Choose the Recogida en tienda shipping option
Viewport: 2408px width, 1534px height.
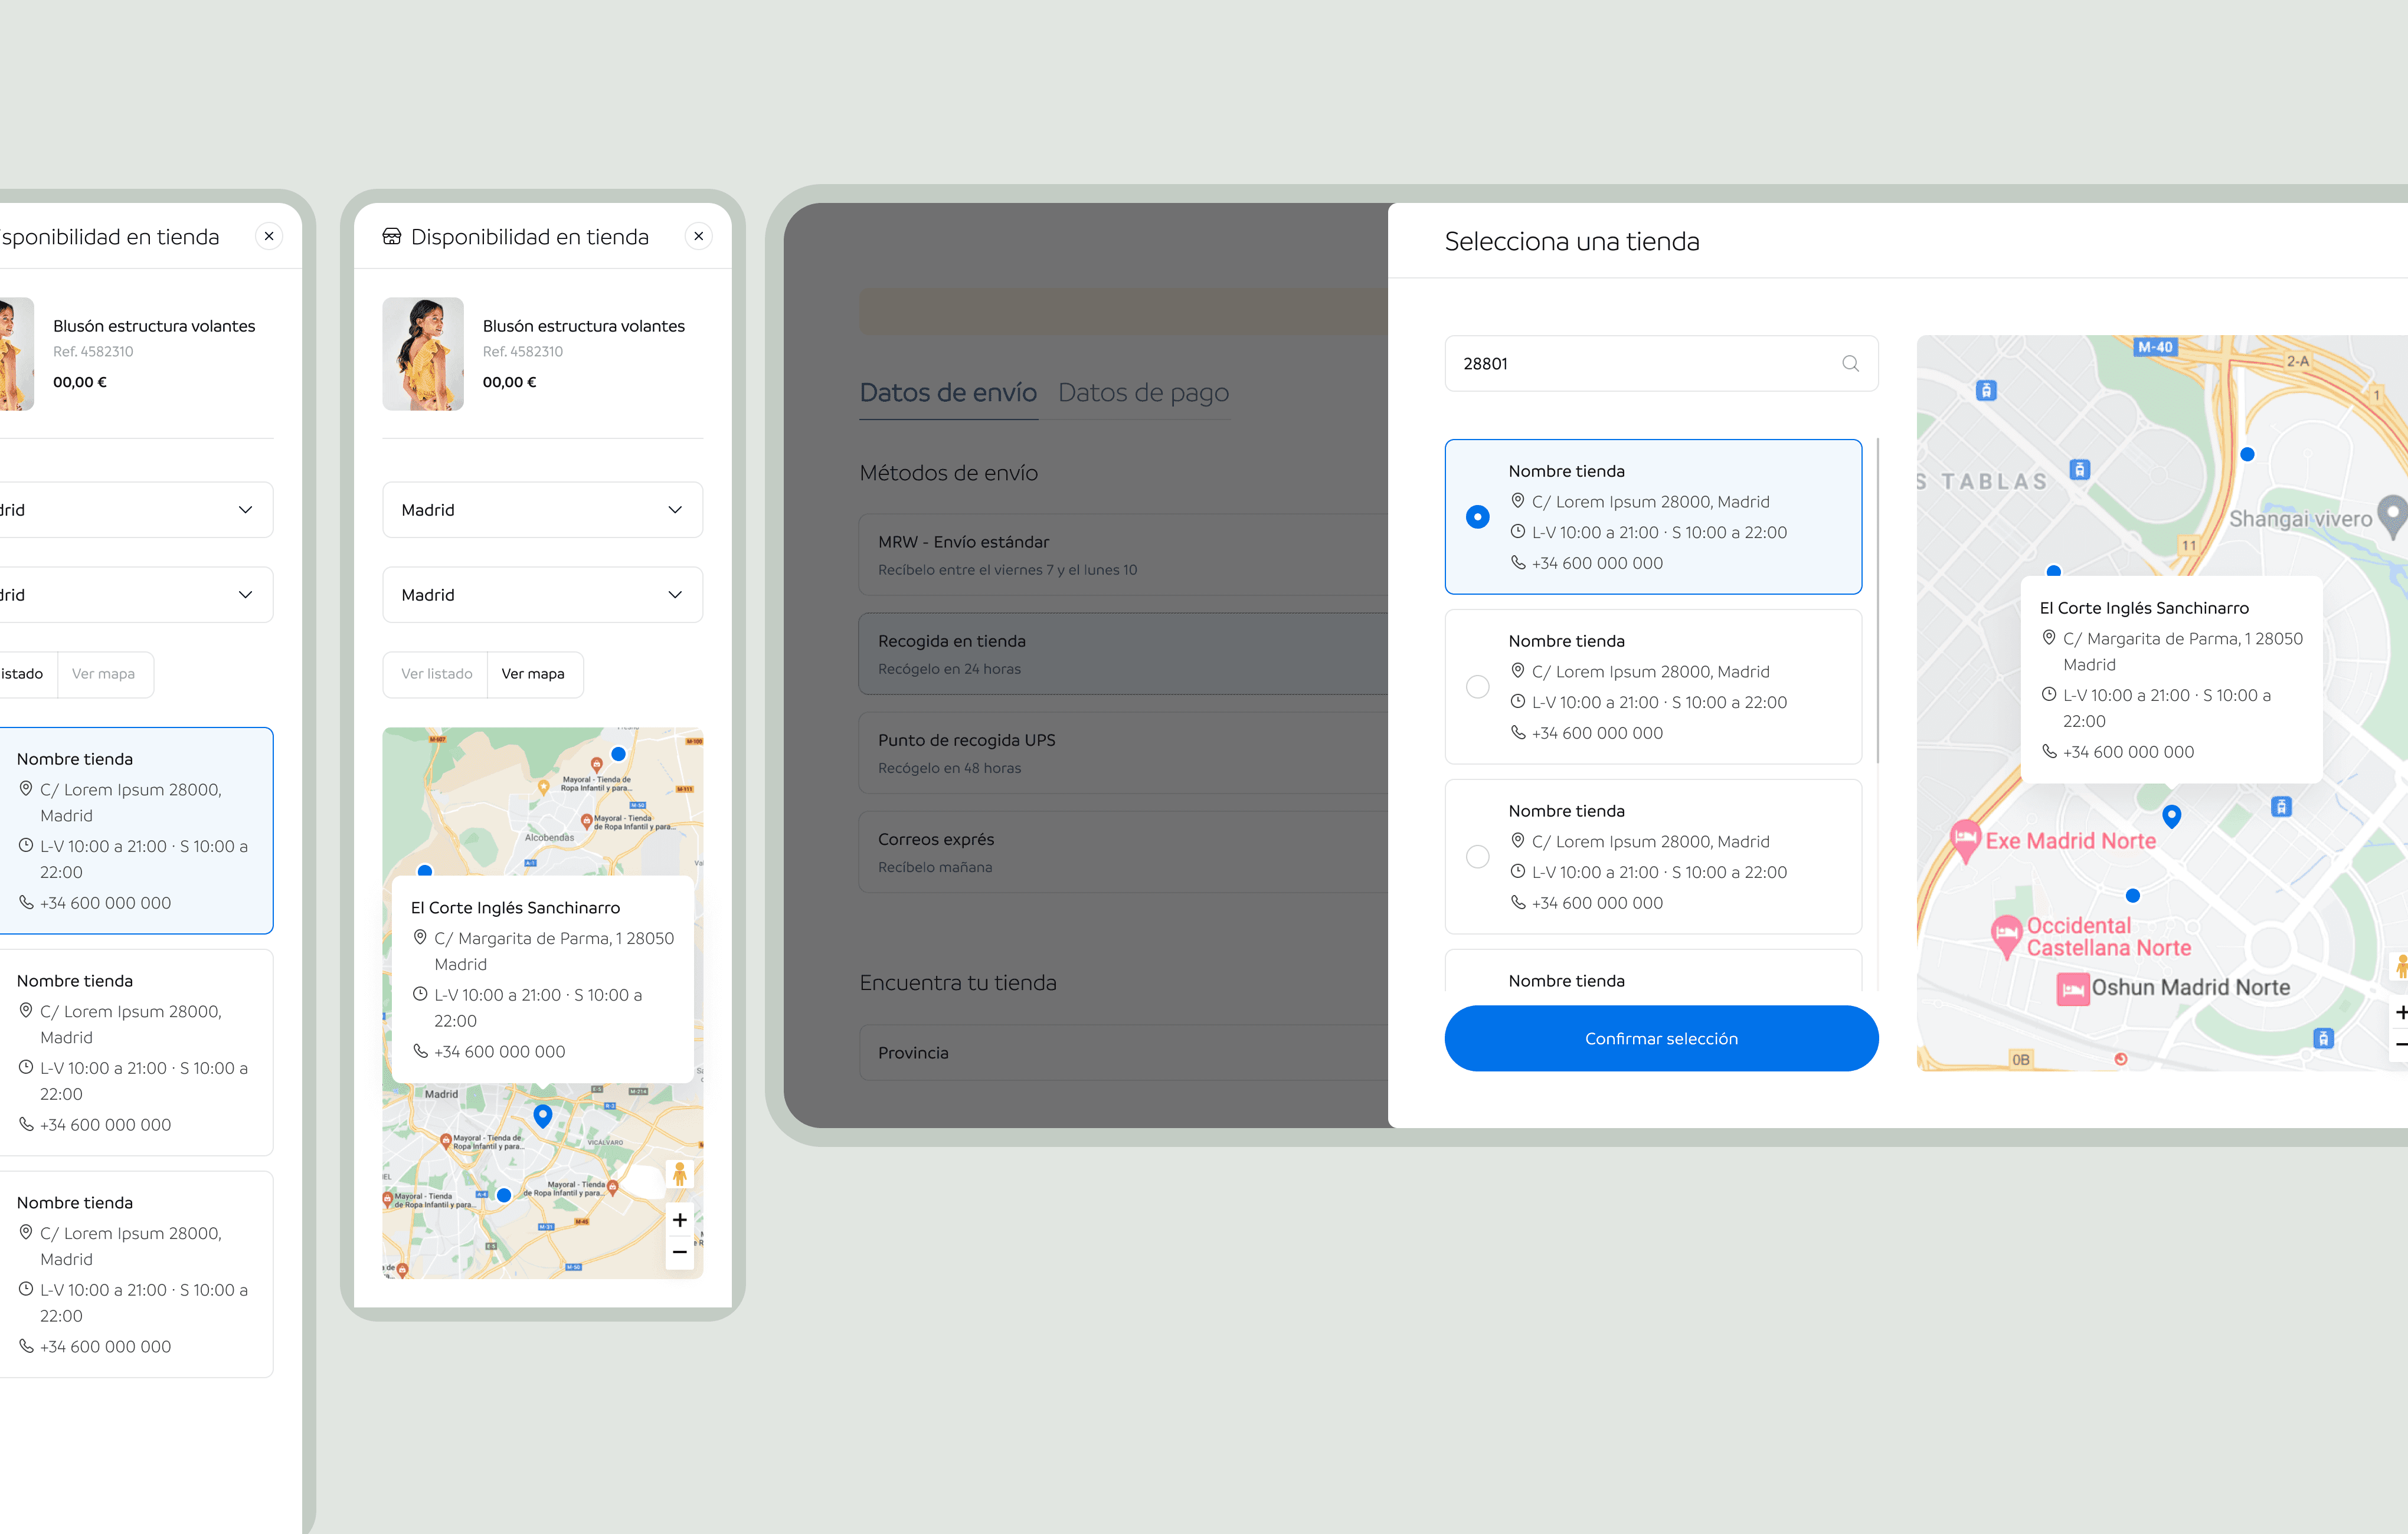[1120, 654]
